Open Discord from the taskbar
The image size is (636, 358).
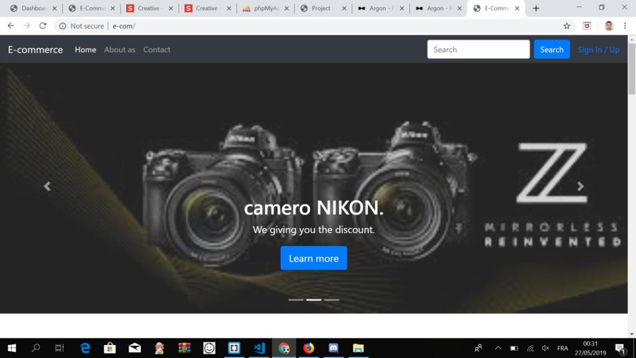click(x=334, y=348)
